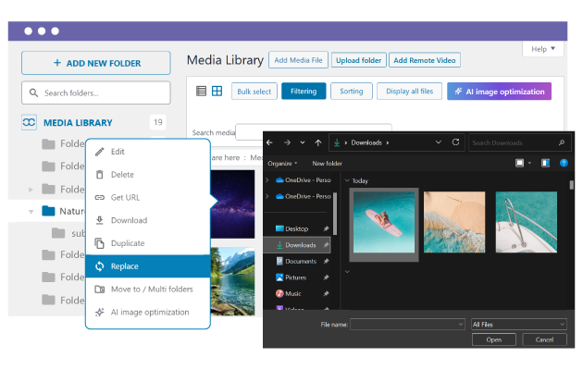Screen dimensions: 583x370
Task: Select the pink surfboard image thumbnail
Action: 383,222
